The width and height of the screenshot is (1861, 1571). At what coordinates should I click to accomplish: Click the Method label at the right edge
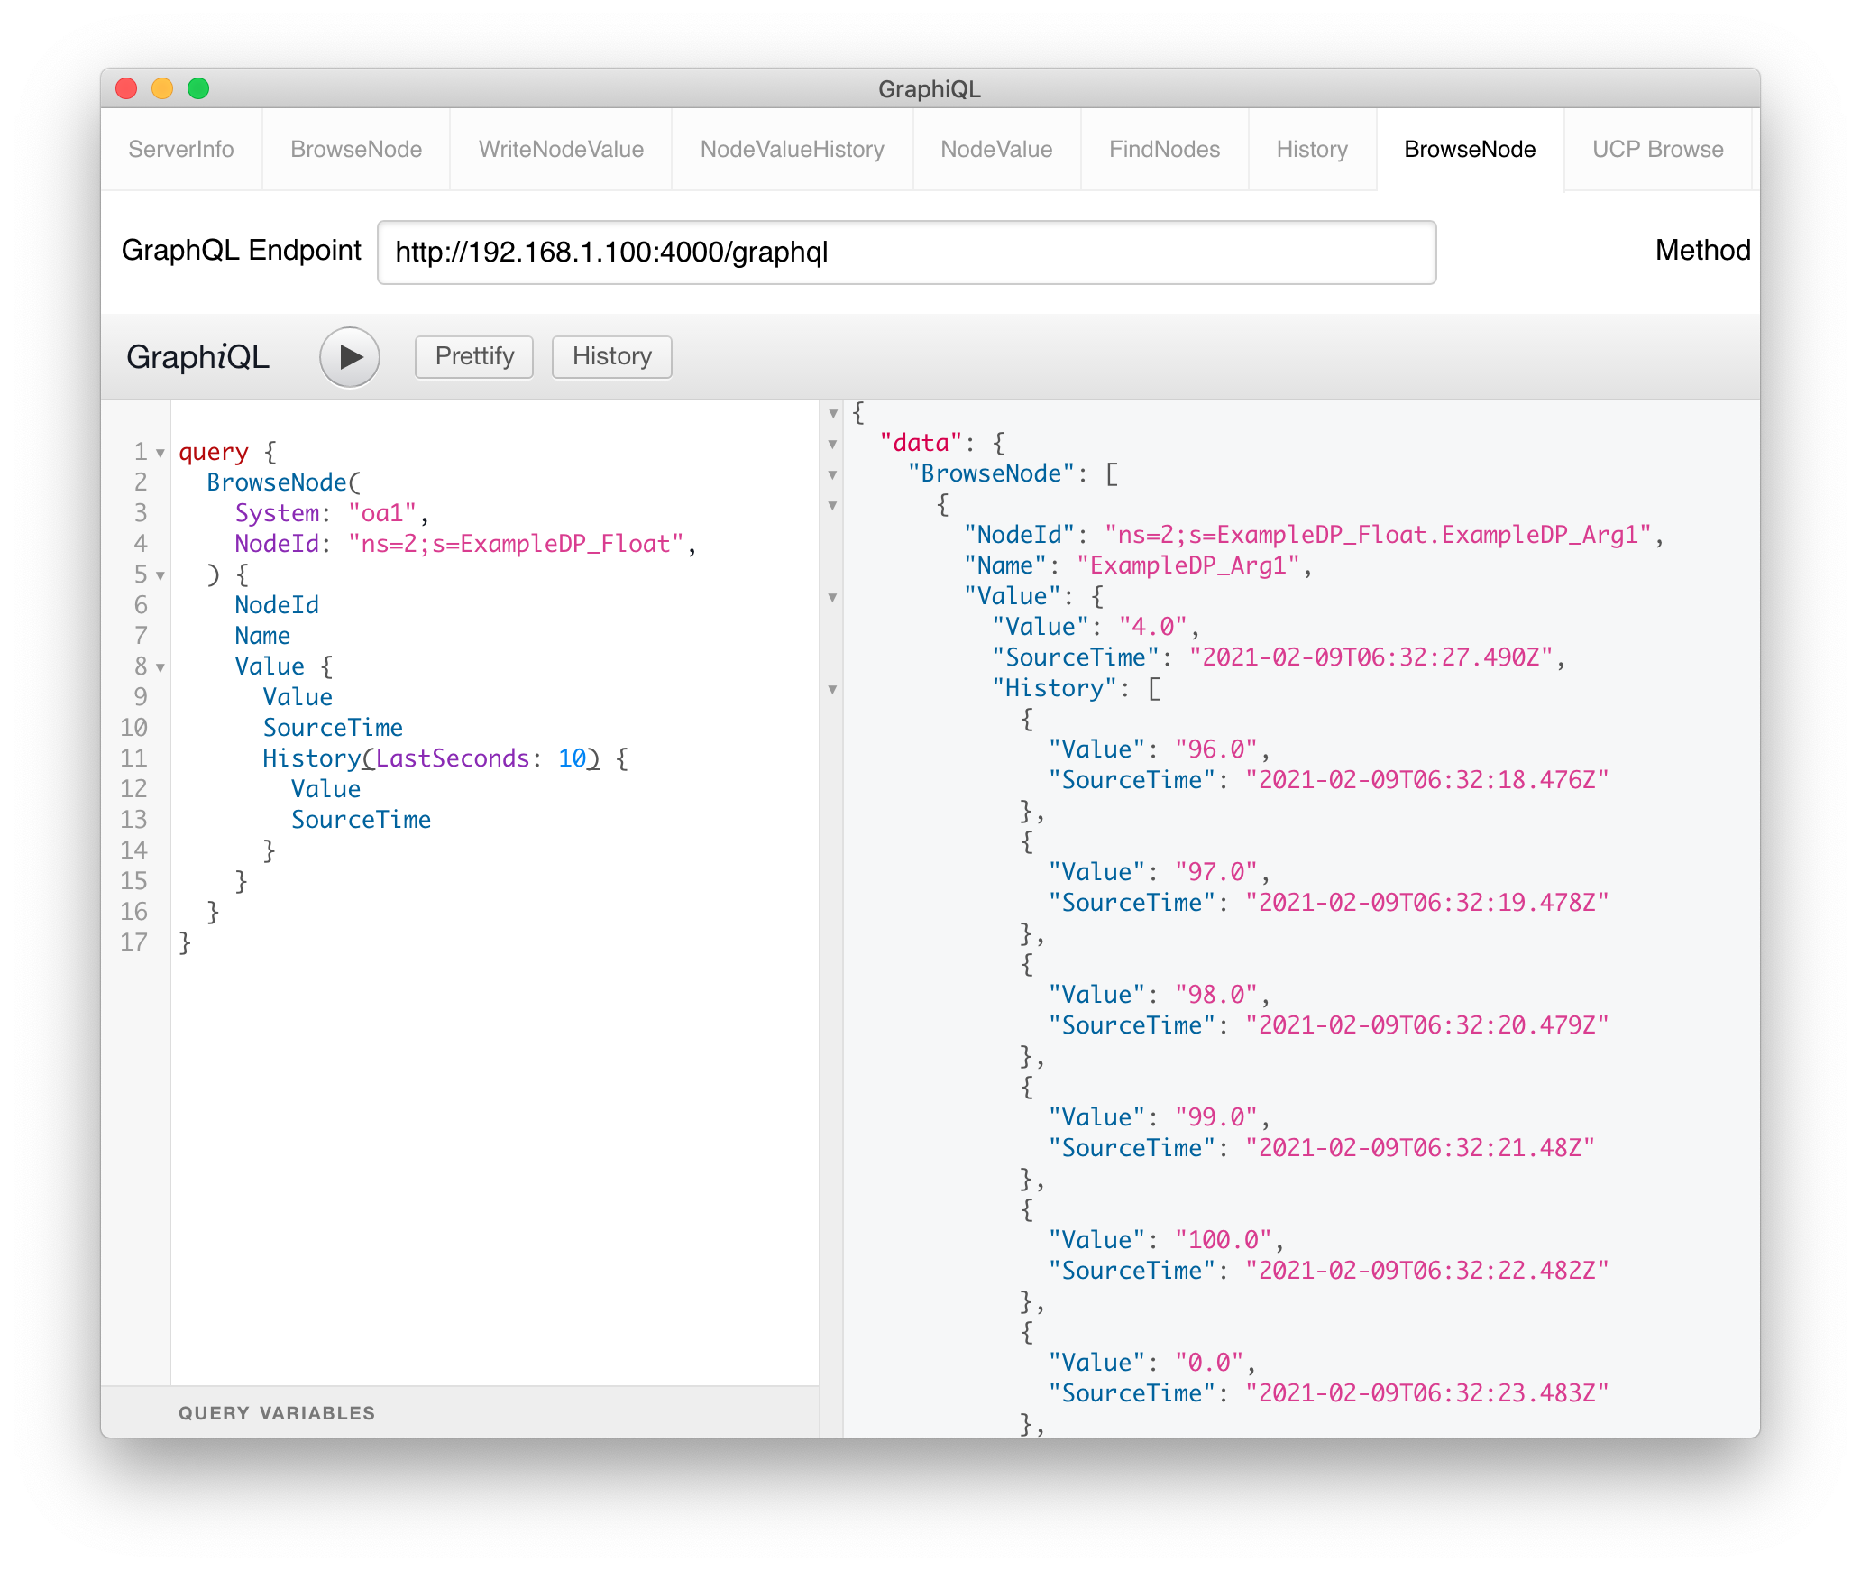(x=1702, y=250)
